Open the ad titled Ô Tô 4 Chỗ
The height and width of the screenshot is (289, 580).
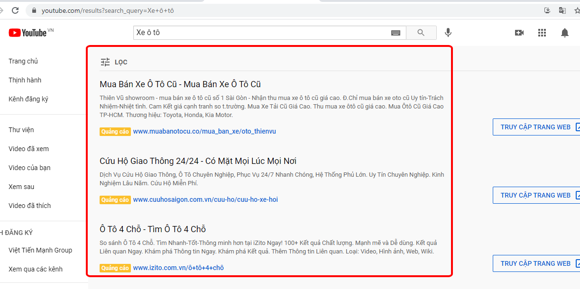tap(153, 229)
